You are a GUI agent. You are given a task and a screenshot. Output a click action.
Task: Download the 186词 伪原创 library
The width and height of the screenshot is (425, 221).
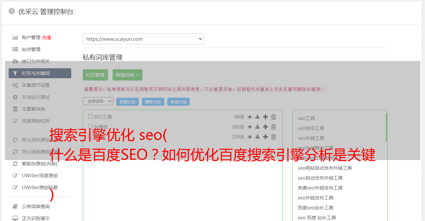point(258,127)
